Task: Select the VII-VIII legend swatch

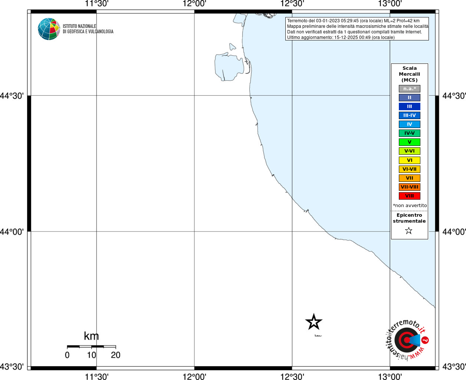Action: click(410, 187)
